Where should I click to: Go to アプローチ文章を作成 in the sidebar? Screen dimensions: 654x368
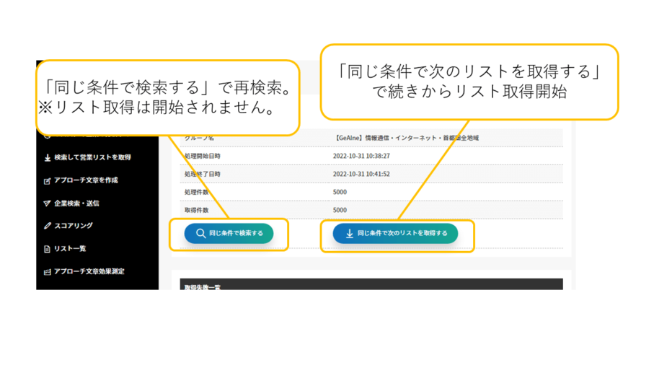click(86, 180)
